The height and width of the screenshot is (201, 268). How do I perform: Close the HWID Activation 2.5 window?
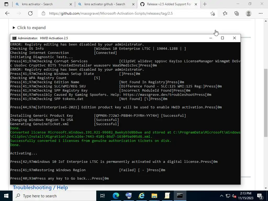[234, 38]
